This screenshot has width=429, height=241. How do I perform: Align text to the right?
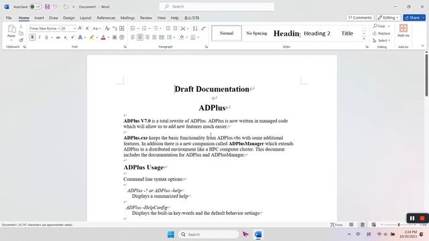click(x=147, y=37)
